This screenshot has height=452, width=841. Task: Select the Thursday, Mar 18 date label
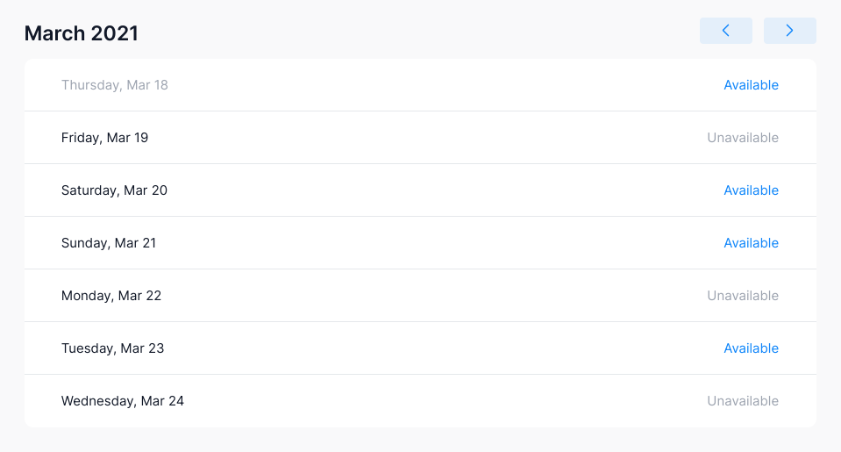pos(114,85)
